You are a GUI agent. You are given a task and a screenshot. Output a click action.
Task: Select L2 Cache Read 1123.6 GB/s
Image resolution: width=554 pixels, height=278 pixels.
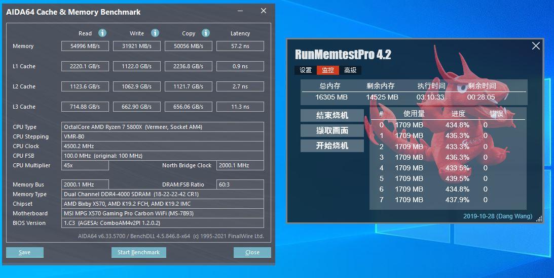[x=85, y=86]
